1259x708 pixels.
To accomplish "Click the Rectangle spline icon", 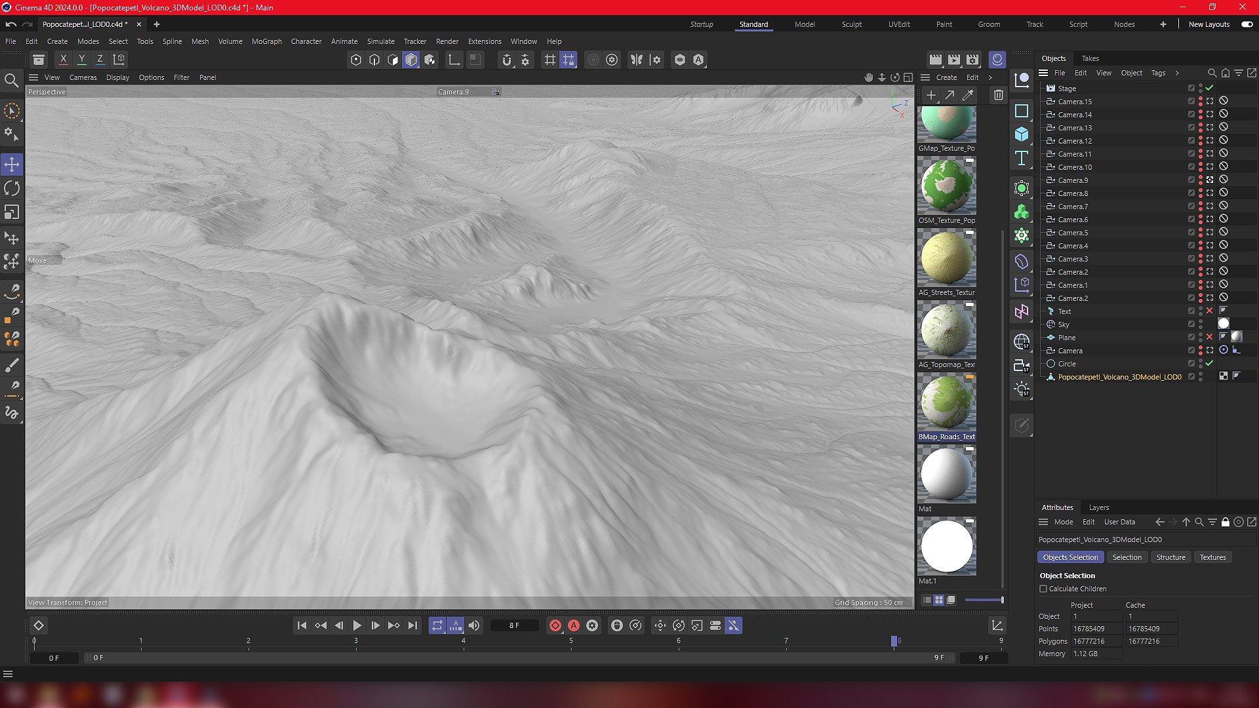I will click(x=1022, y=111).
